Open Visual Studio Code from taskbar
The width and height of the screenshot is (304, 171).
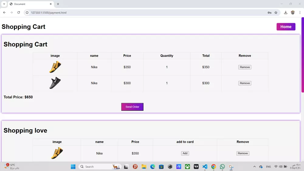205,166
